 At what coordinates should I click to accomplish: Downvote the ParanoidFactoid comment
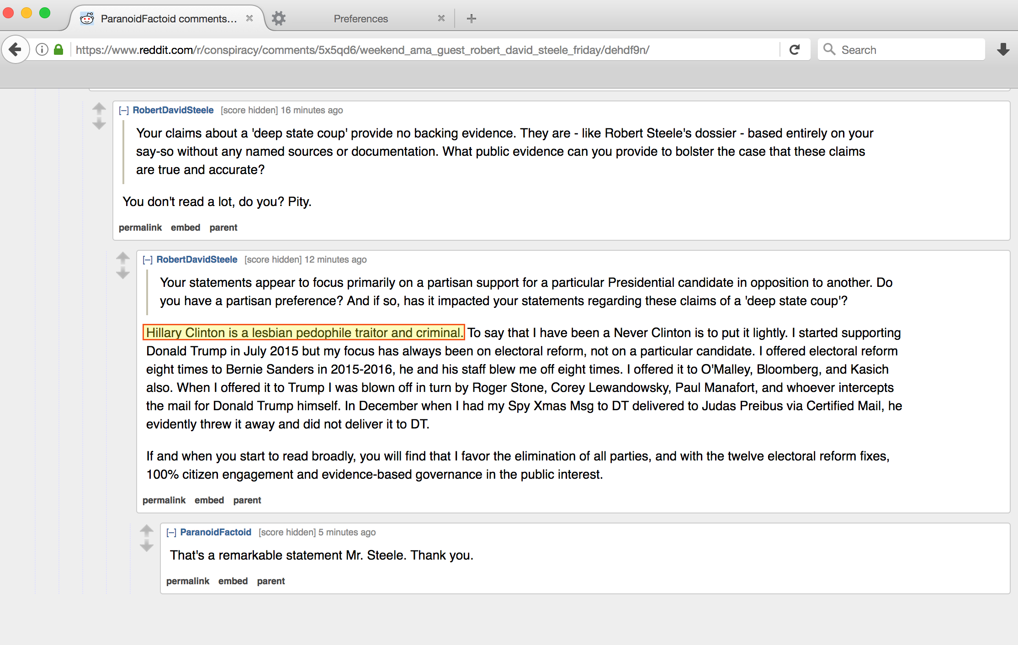coord(146,546)
